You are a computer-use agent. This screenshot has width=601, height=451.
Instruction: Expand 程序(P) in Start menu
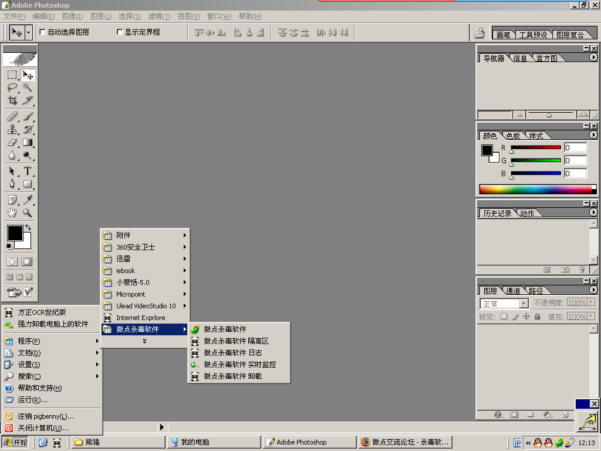[52, 341]
